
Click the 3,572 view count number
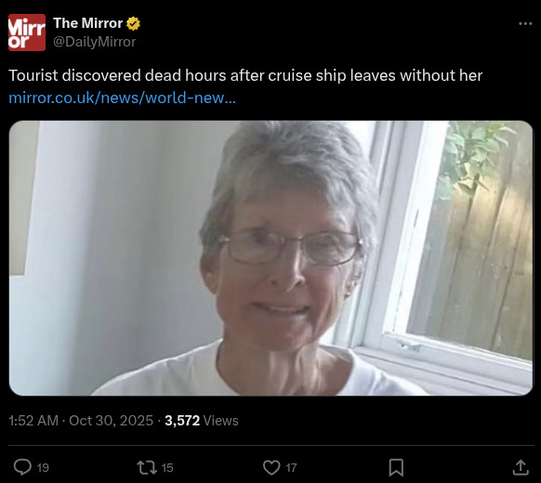click(182, 421)
